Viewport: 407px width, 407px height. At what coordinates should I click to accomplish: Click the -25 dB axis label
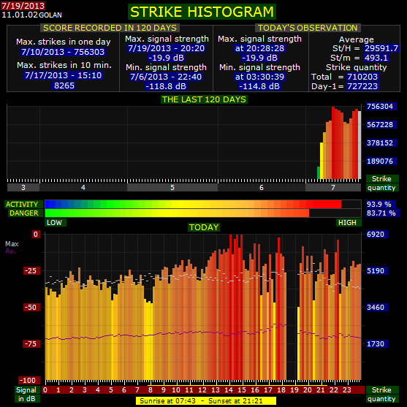[x=31, y=271]
